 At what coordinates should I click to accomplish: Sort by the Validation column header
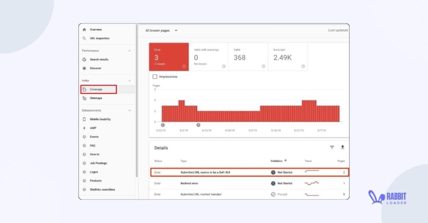coord(276,161)
